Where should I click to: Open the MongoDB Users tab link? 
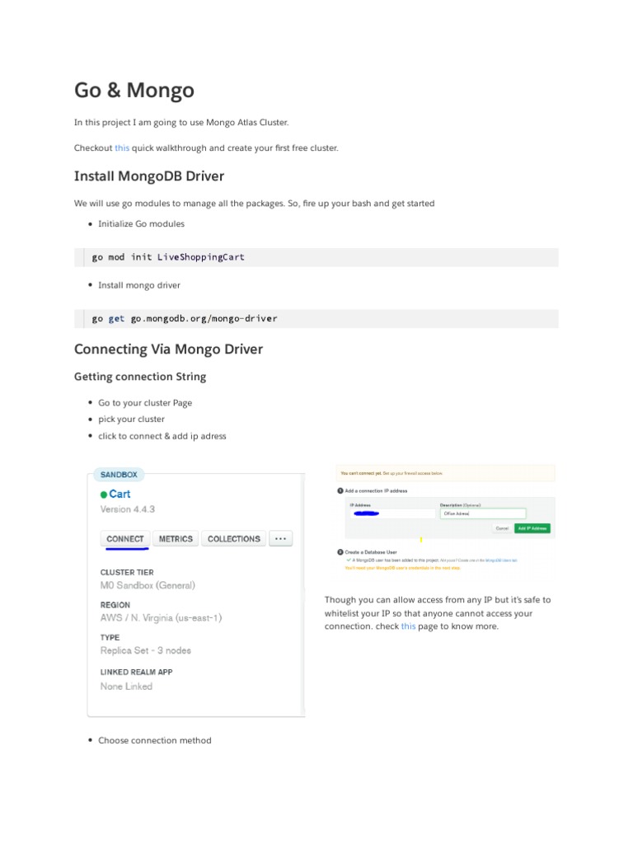pos(500,560)
